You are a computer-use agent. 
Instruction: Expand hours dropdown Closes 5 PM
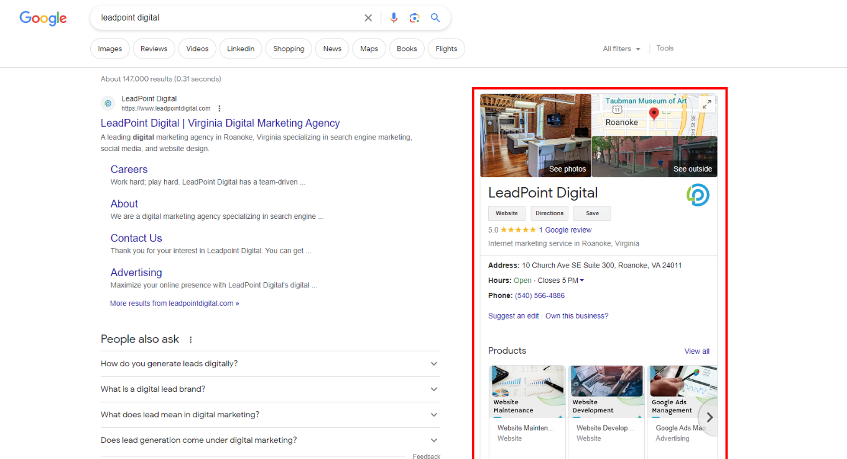(x=560, y=280)
